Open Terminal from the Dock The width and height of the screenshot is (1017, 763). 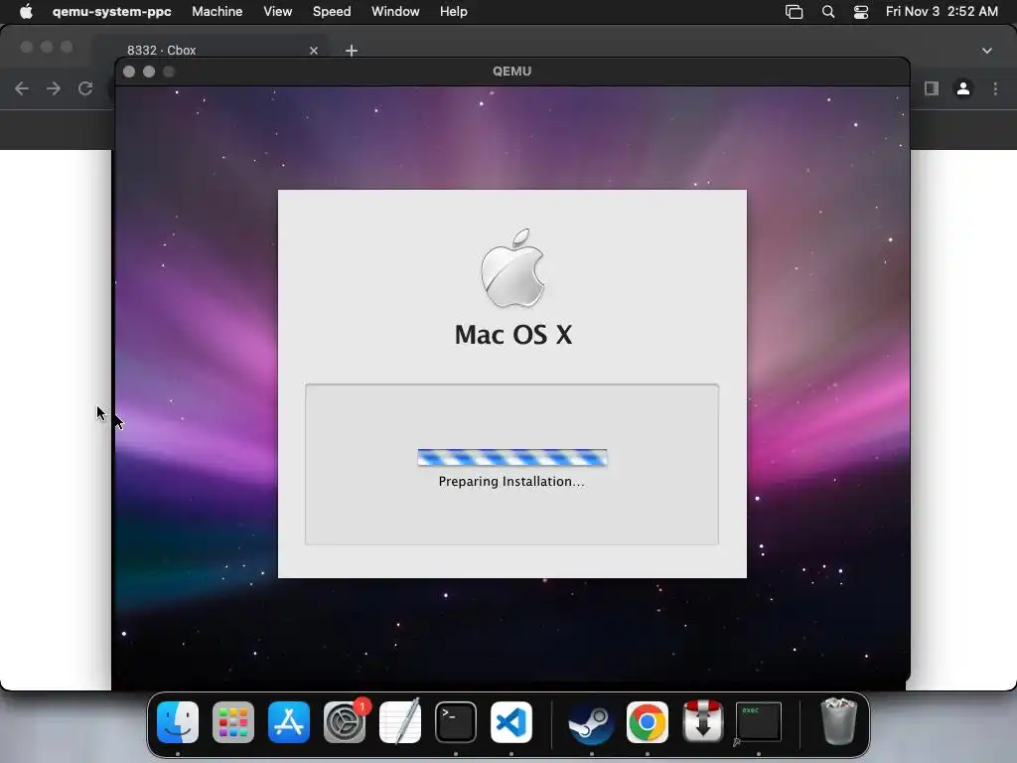tap(455, 722)
